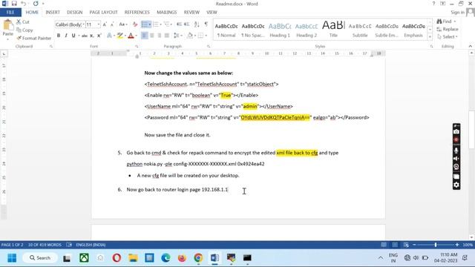Shrink font size with the A-down icon
The height and width of the screenshot is (267, 475).
pos(112,24)
